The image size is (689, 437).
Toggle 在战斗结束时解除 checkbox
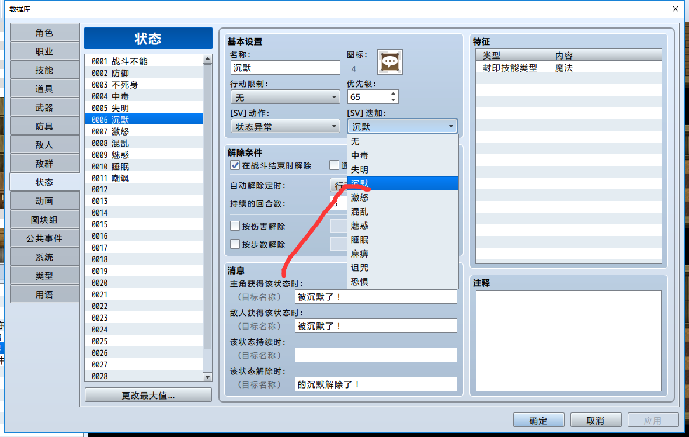(x=235, y=165)
